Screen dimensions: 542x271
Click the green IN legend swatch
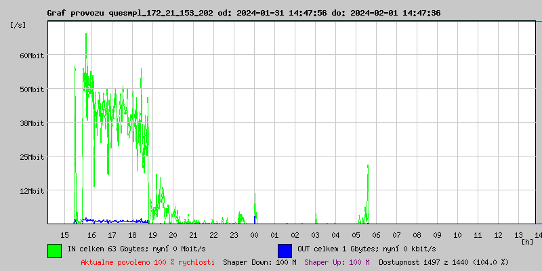pyautogui.click(x=54, y=250)
